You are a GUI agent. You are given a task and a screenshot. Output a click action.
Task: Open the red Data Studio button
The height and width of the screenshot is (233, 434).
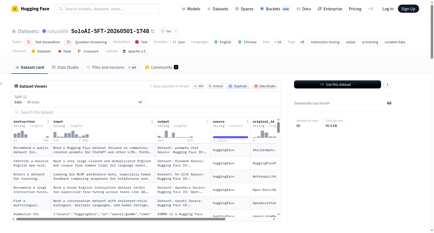pyautogui.click(x=265, y=86)
